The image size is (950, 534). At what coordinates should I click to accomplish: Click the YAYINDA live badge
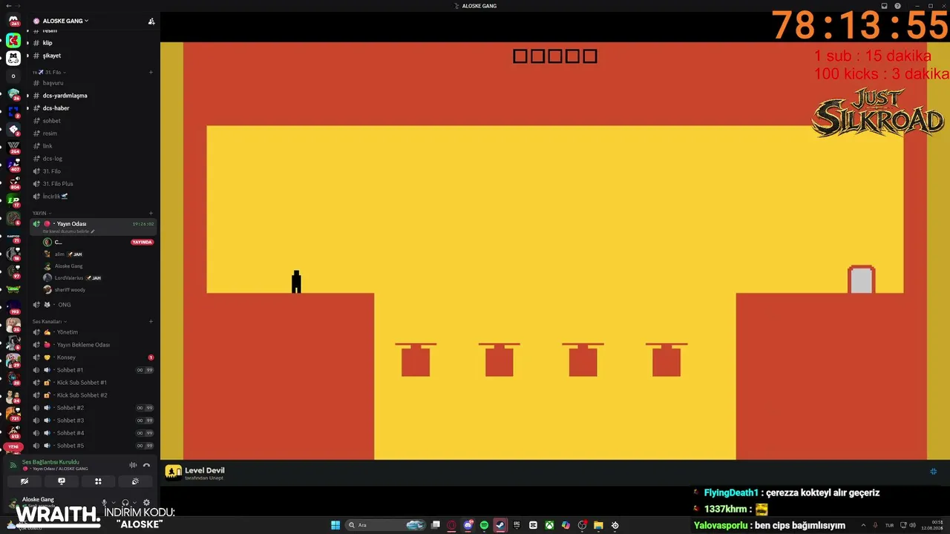click(x=142, y=242)
